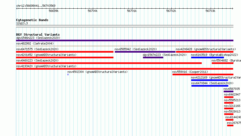Open nsv4502300 (gnomADStructuralVariants) label
Viewport: 241px width, 136px height.
97,72
